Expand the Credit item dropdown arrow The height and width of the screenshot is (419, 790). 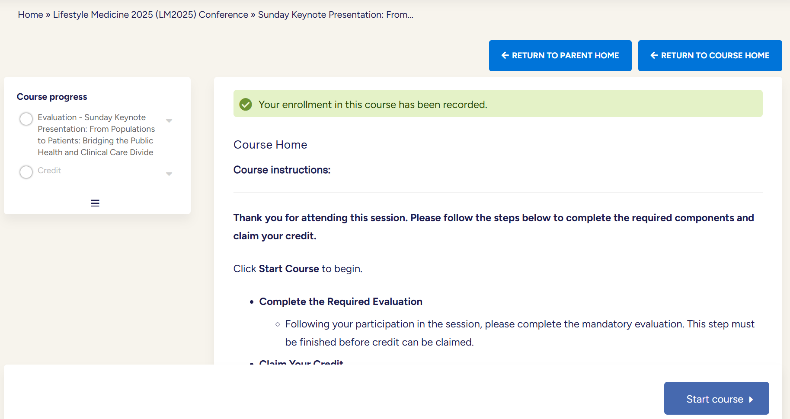coord(169,174)
